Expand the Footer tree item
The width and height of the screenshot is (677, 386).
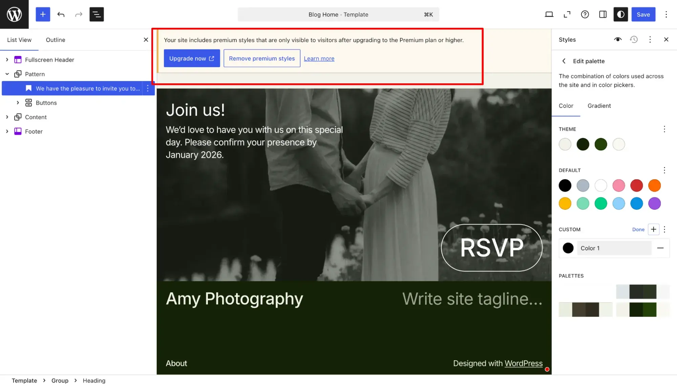[7, 131]
